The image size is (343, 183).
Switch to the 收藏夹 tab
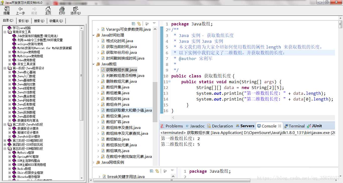click(x=56, y=21)
